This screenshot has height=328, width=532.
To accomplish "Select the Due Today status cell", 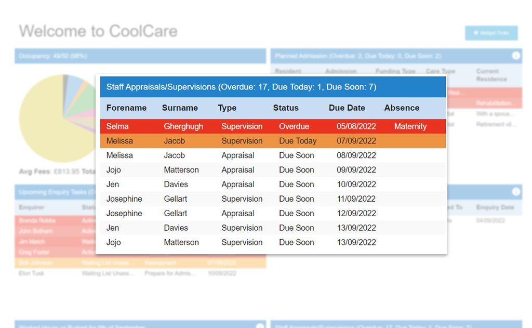I will pos(298,141).
